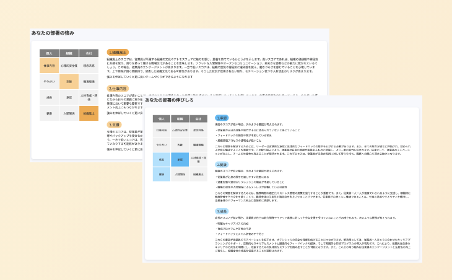Click the あなたの部署の強み panel title

tap(53, 33)
